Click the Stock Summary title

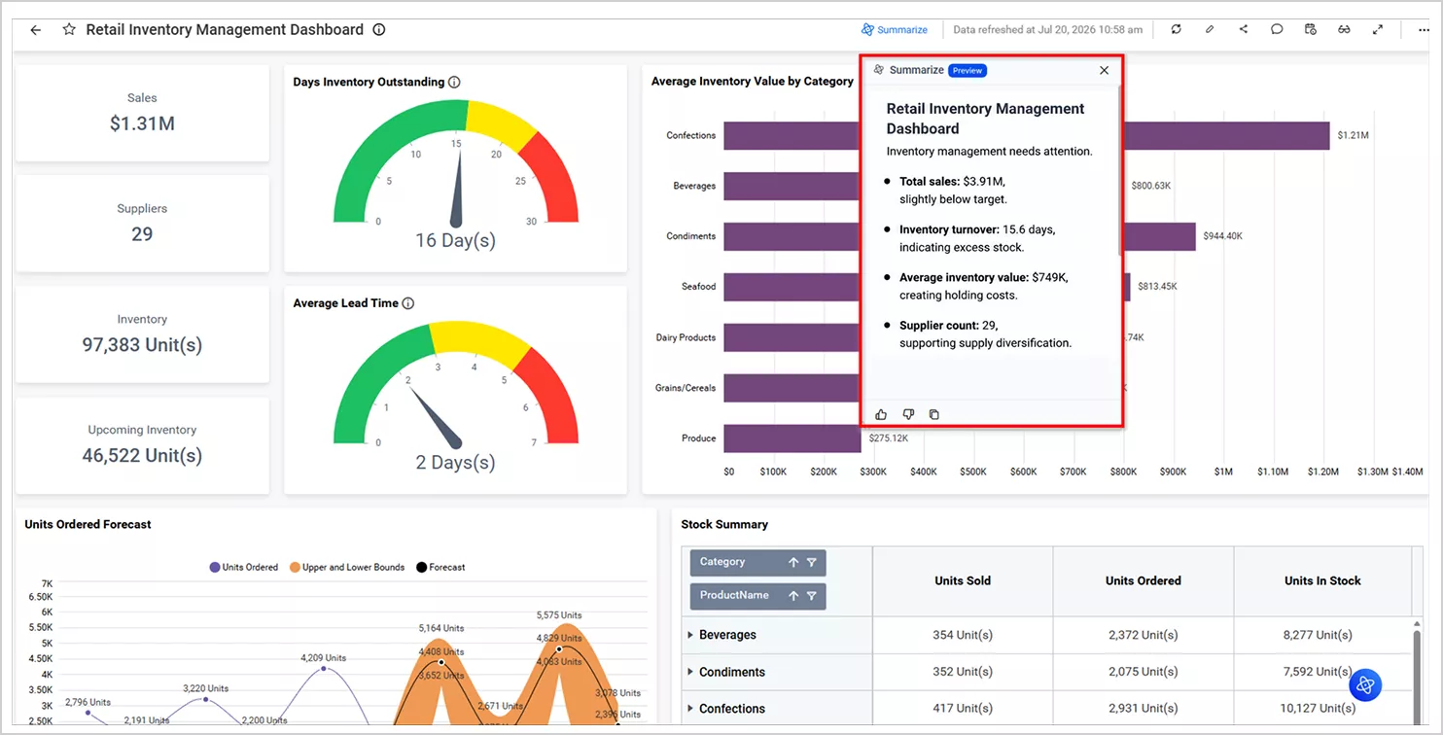tap(724, 524)
